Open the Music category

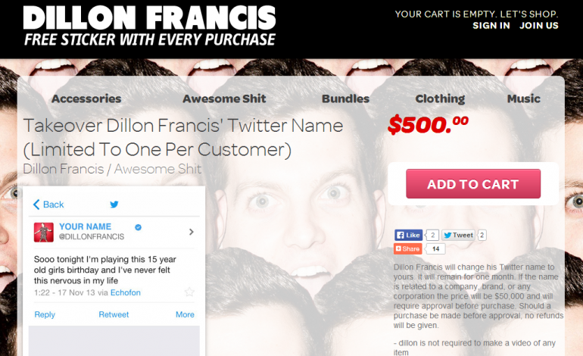523,98
